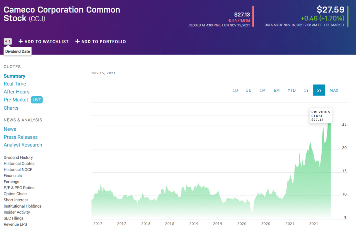Open the Analyst Research link
356x233 pixels.
[23, 145]
